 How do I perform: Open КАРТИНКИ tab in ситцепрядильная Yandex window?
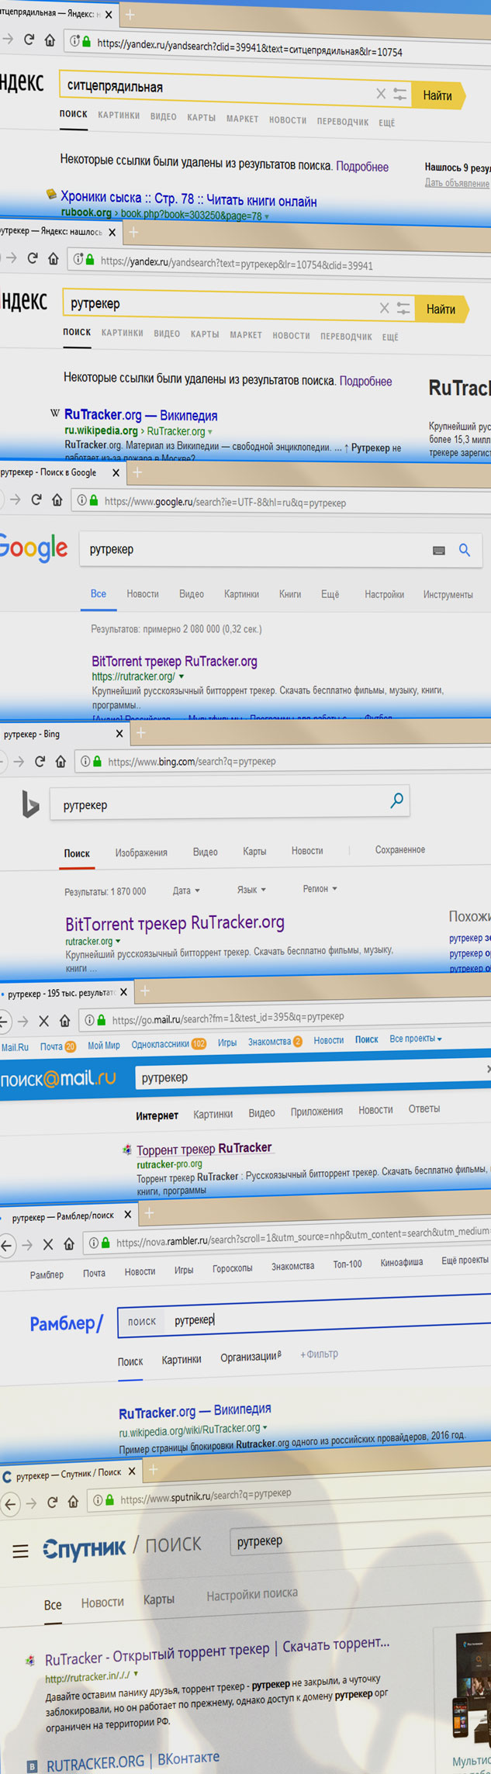coord(119,115)
